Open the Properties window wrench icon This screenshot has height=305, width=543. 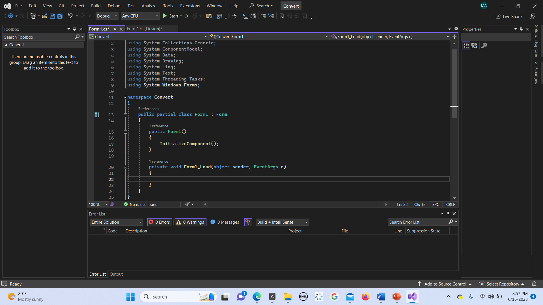[484, 45]
